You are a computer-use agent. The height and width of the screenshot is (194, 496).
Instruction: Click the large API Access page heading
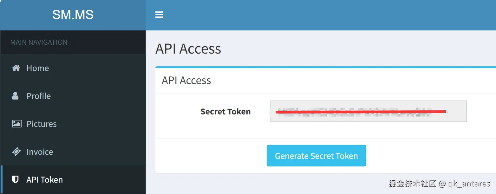[x=188, y=49]
